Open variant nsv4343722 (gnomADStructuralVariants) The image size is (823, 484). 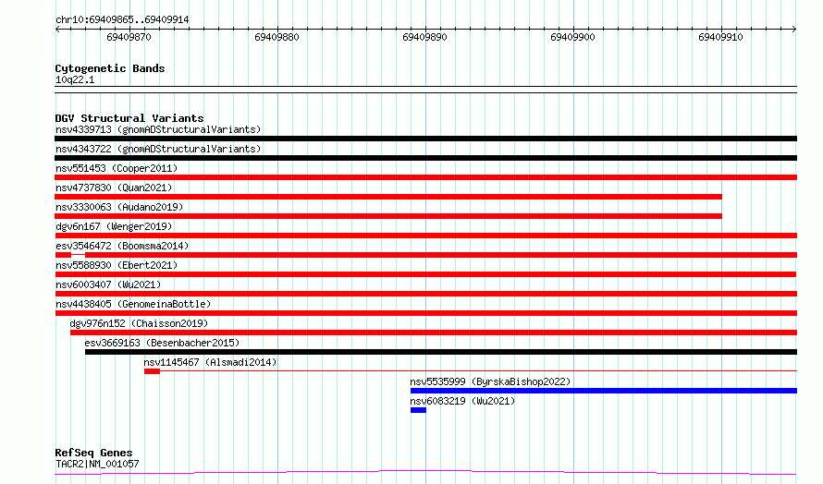[x=158, y=149]
